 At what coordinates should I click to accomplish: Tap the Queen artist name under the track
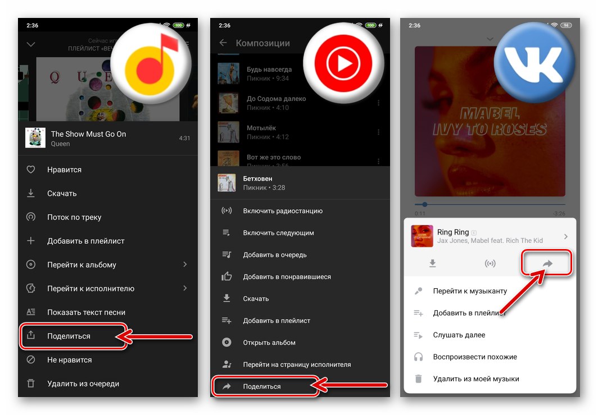click(60, 144)
